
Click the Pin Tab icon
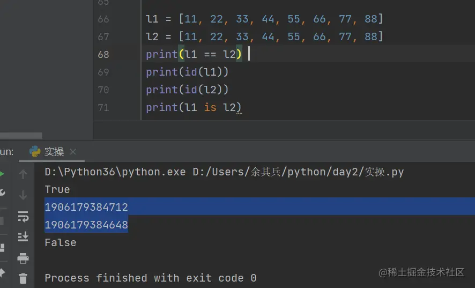[x=2, y=272]
